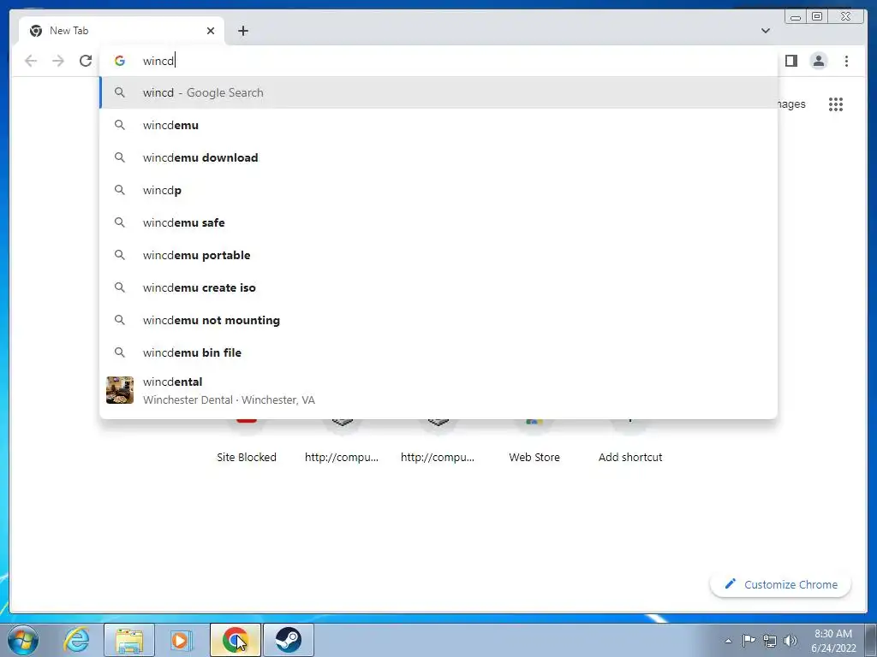Viewport: 877px width, 657px height.
Task: Open Windows Explorer from taskbar
Action: point(128,640)
